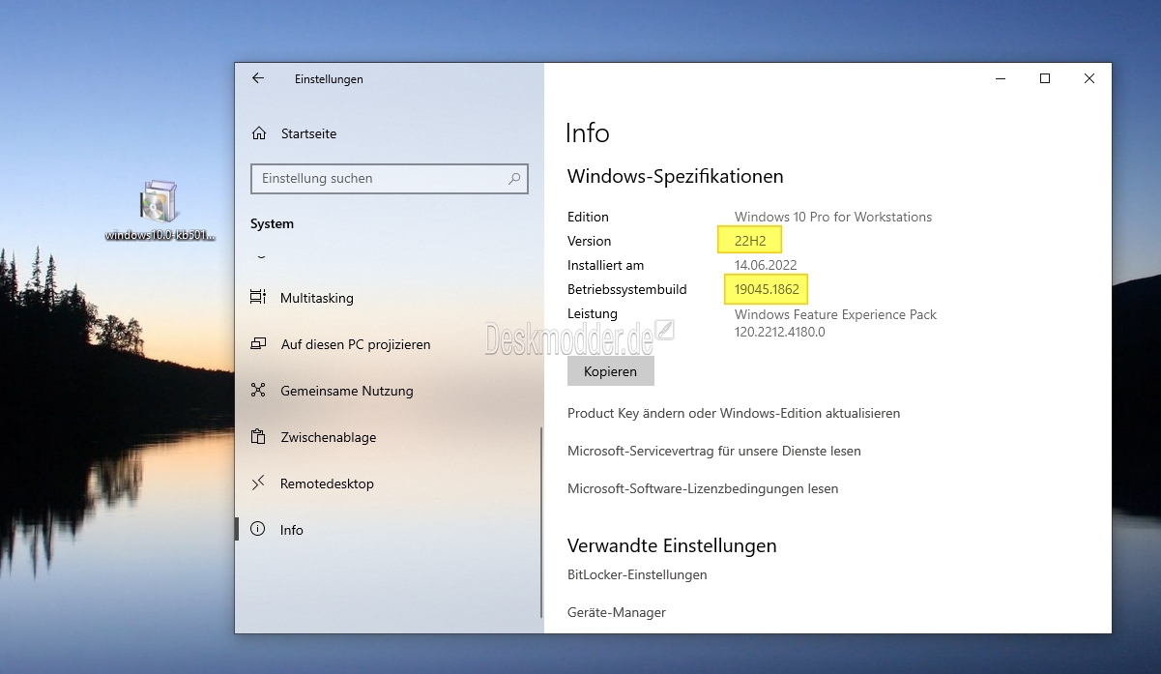Minimize the Einstellungen window
The width and height of the screenshot is (1161, 674).
[x=1001, y=78]
